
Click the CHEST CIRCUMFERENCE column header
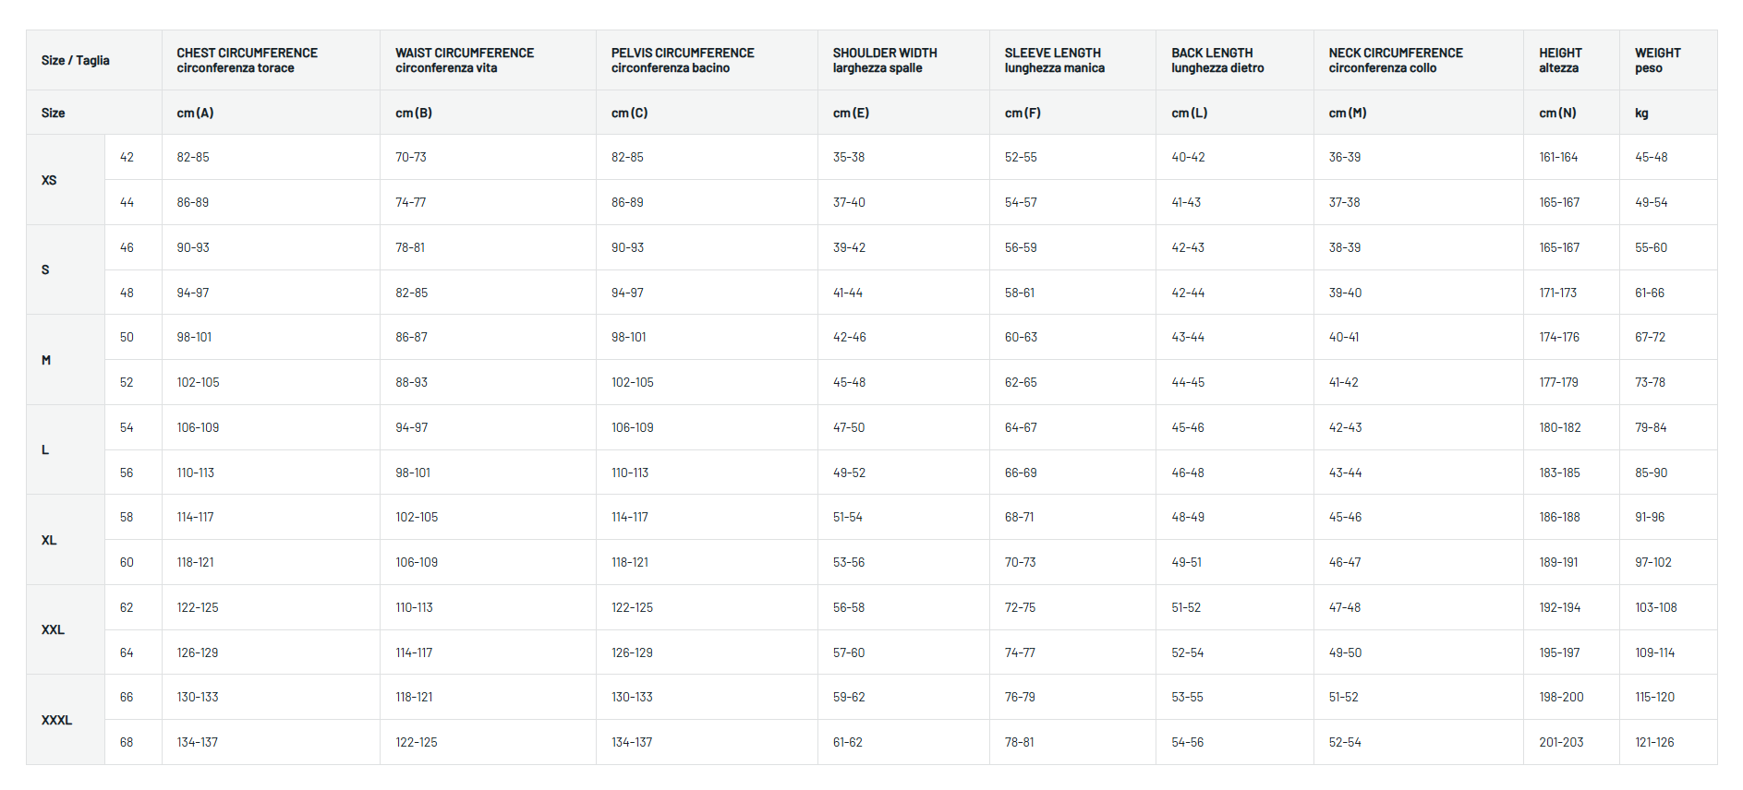point(247,60)
